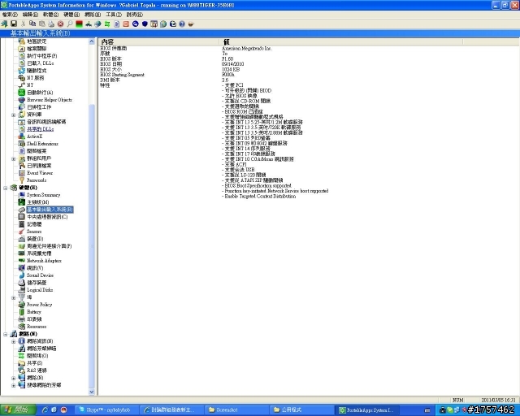Switch to the Skype taskbar button
This screenshot has height=416, width=520.
(x=106, y=410)
